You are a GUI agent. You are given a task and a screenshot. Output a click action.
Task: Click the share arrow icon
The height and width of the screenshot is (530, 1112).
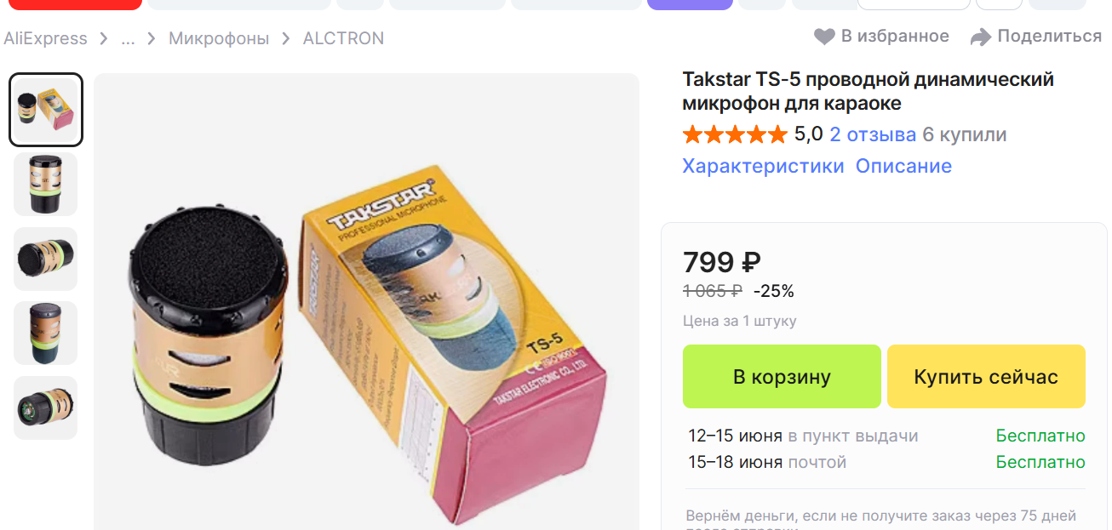[981, 37]
